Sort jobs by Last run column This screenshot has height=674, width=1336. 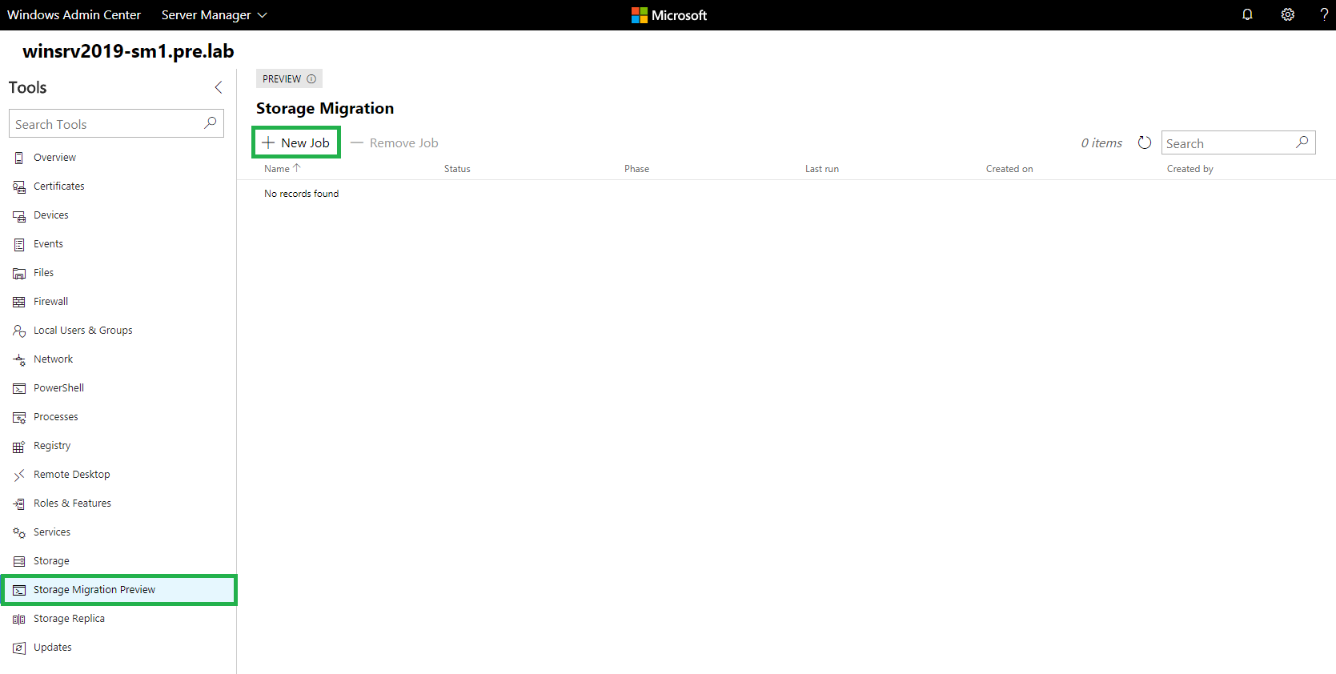tap(822, 169)
